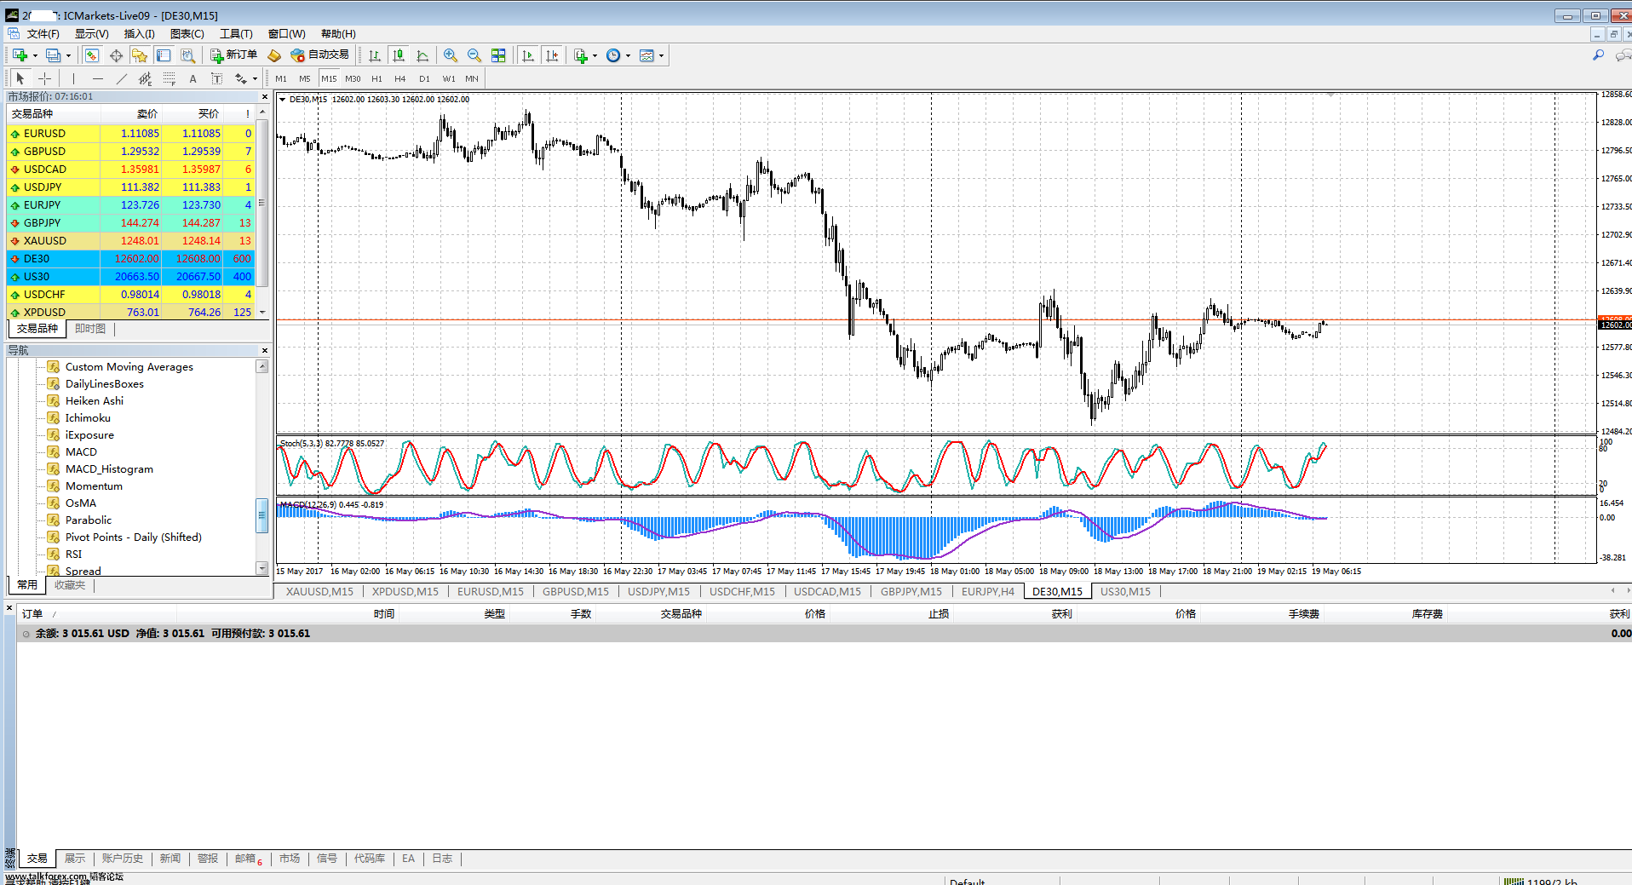Switch chart to bar chart style

(375, 55)
